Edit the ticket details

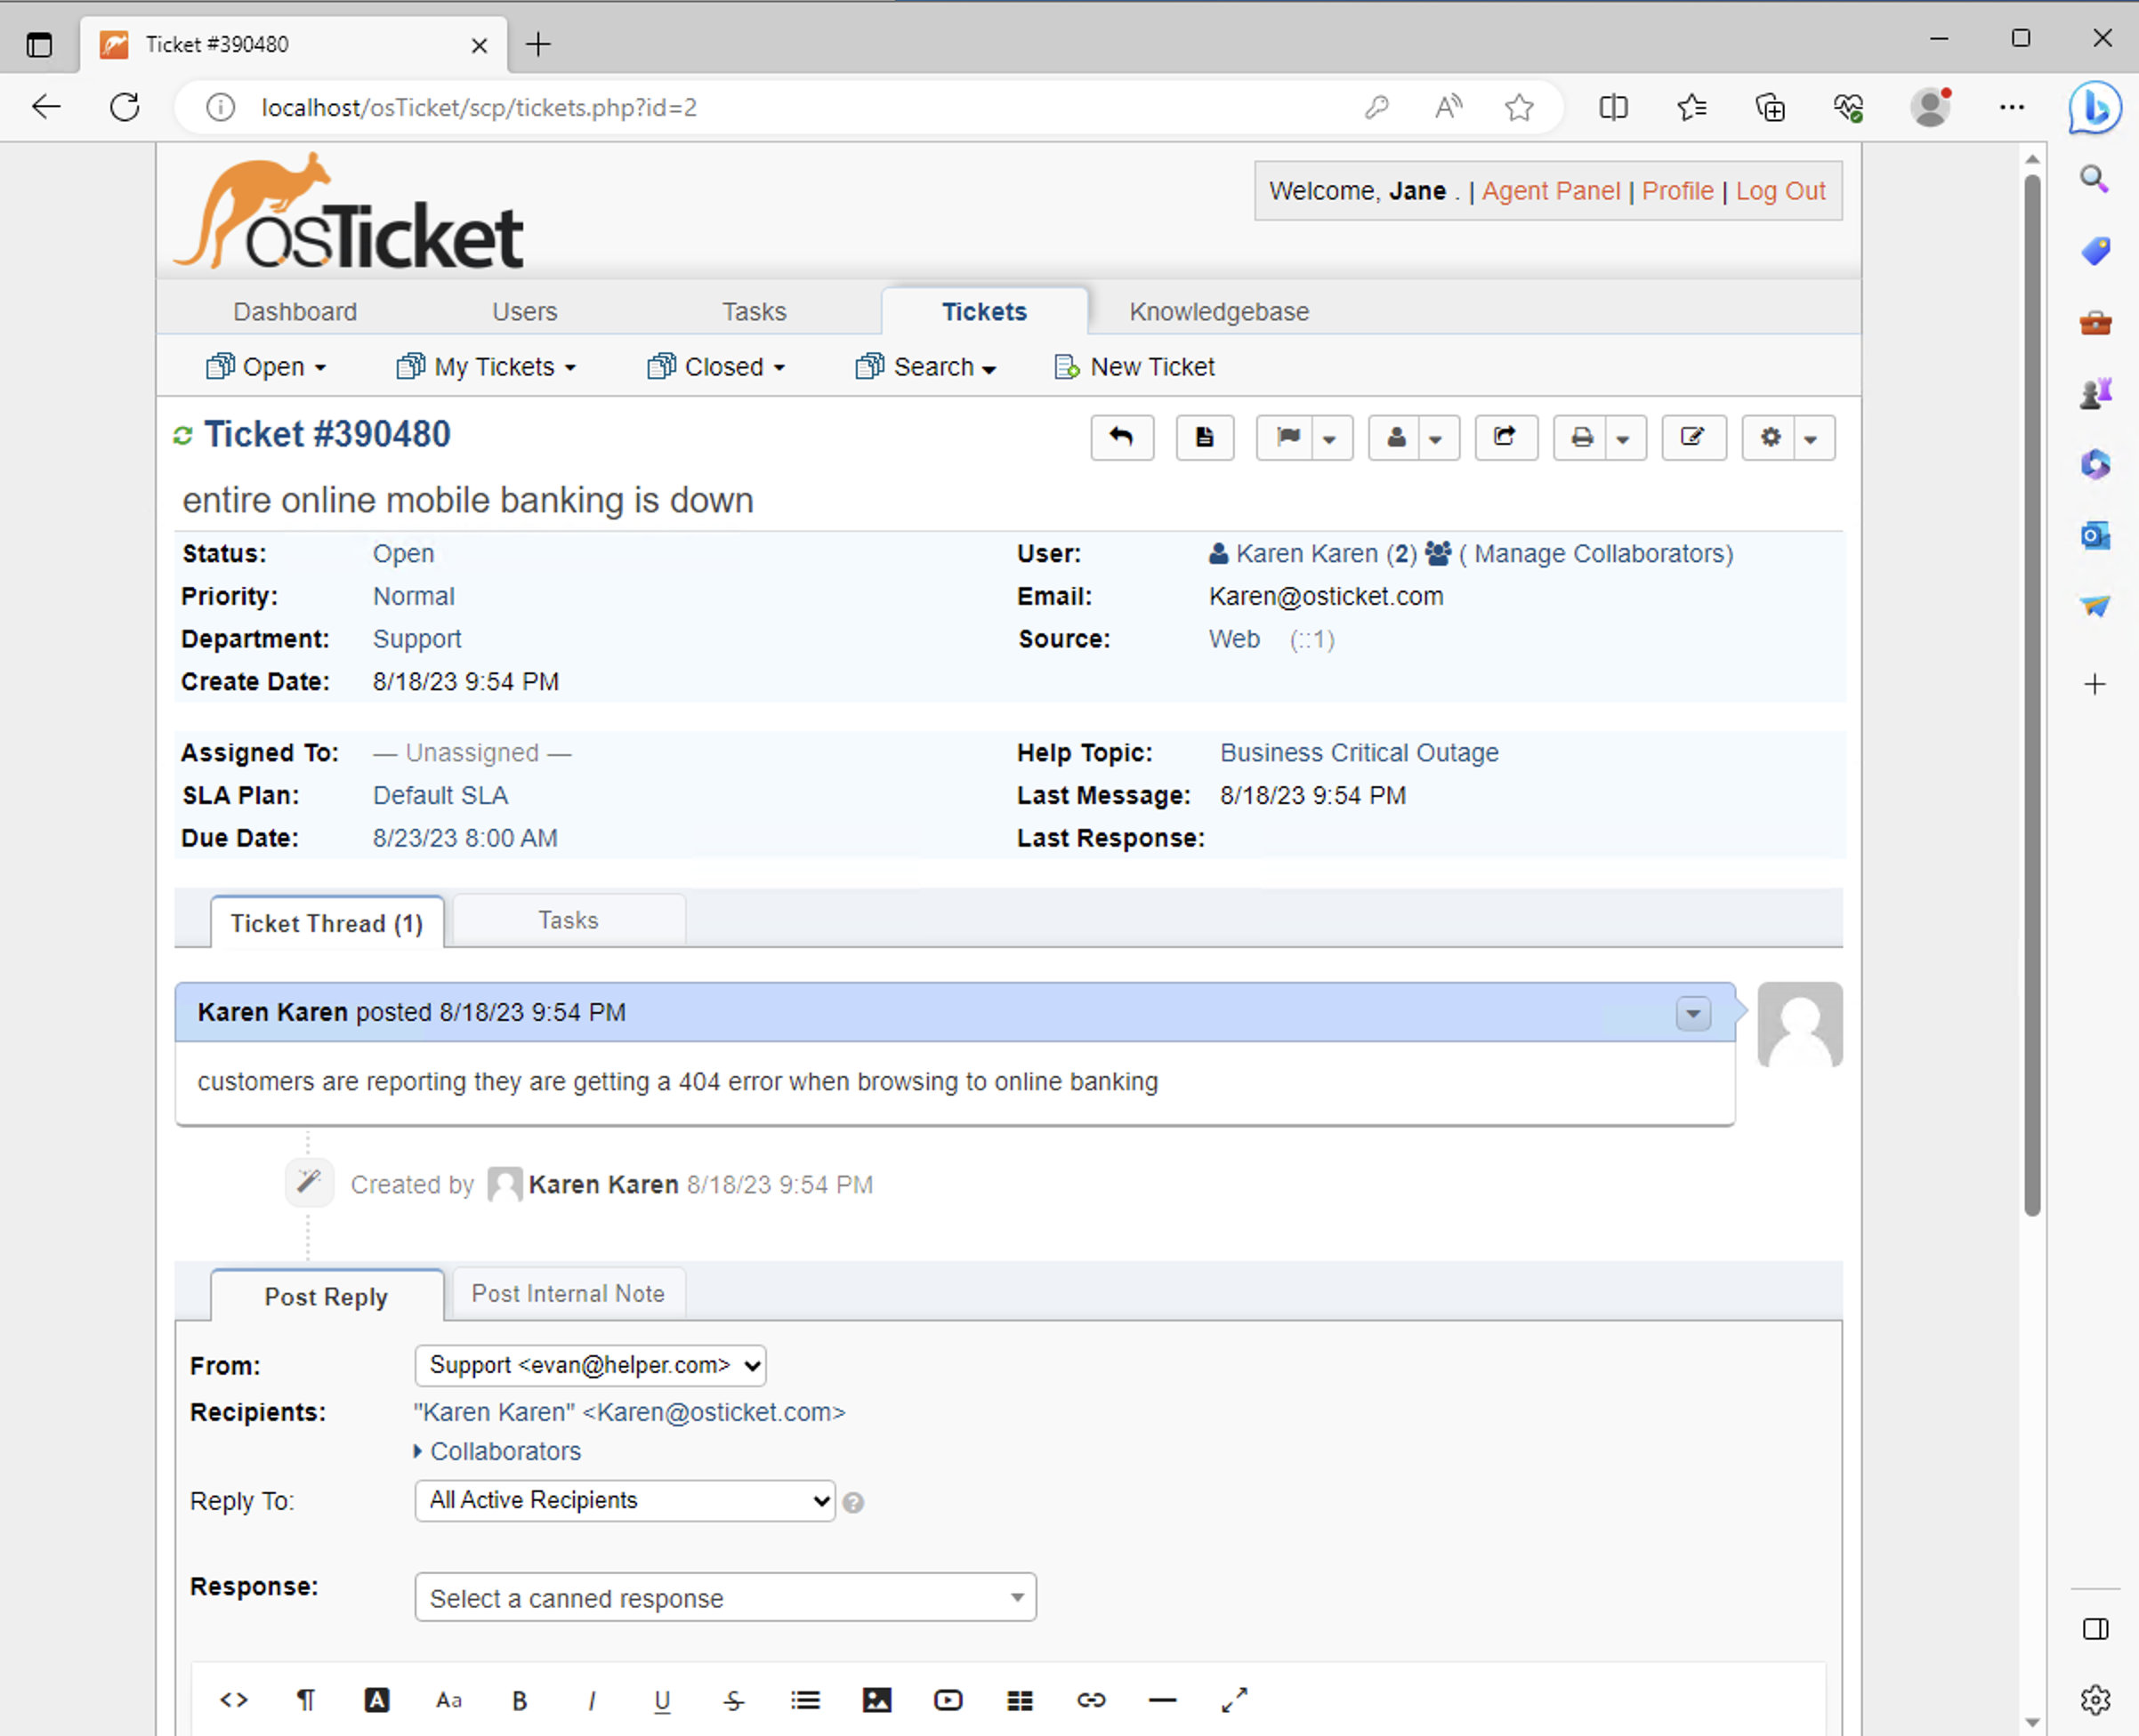point(1691,437)
